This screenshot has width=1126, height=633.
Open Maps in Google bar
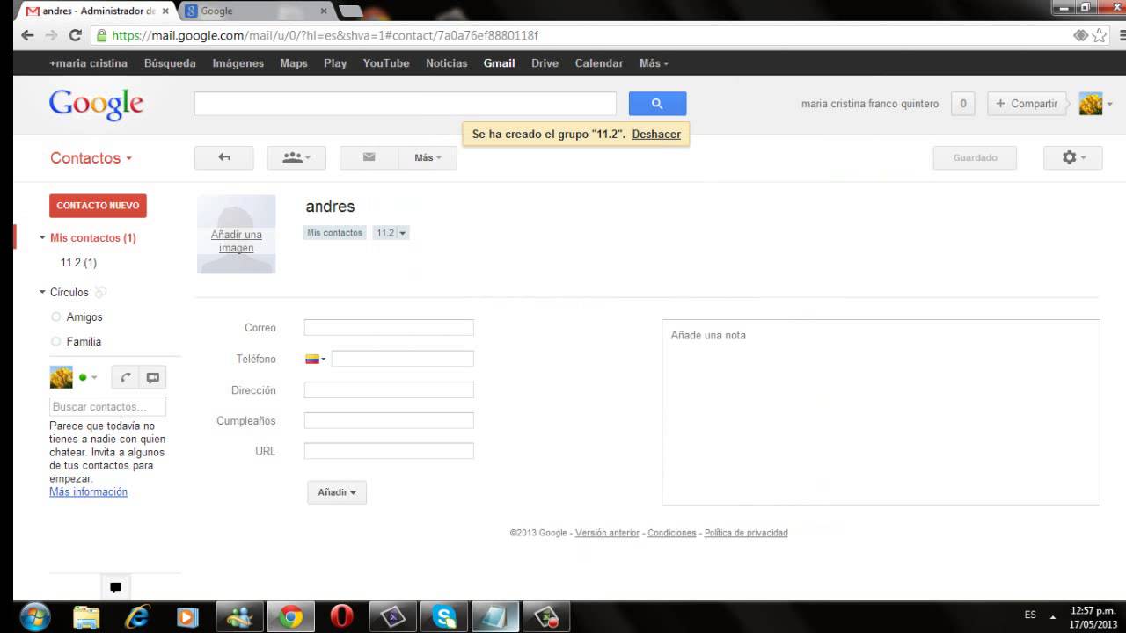pyautogui.click(x=294, y=63)
